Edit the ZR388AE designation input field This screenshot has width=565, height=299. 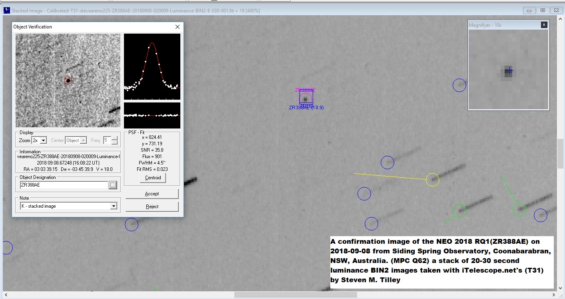tap(64, 185)
